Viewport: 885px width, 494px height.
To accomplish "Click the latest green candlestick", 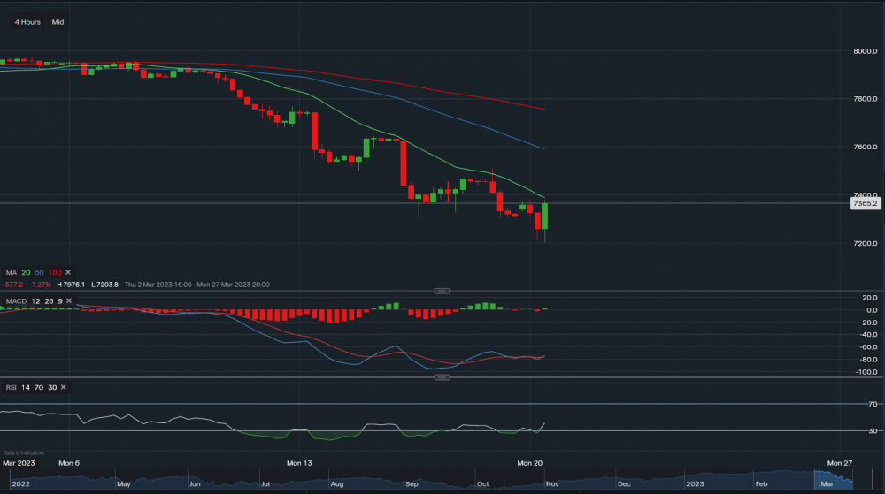I will click(x=544, y=217).
